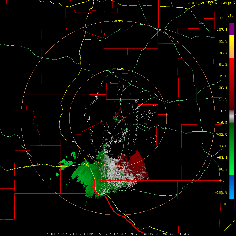Select the 14.5 scale value

[223, 99]
